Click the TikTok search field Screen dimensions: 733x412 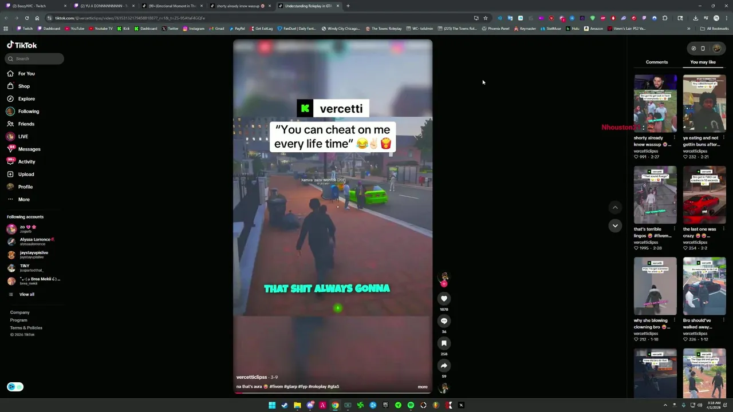point(35,58)
